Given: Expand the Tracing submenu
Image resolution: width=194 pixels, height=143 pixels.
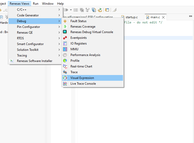Looking at the screenshot, I should point(35,55).
